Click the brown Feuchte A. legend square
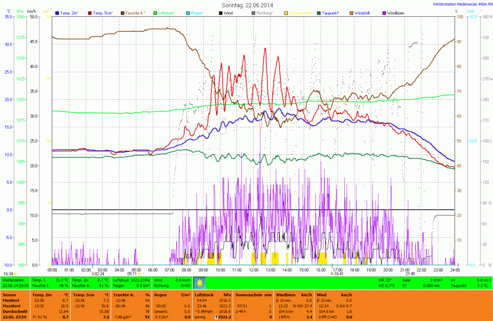The width and height of the screenshot is (493, 321). [122, 13]
